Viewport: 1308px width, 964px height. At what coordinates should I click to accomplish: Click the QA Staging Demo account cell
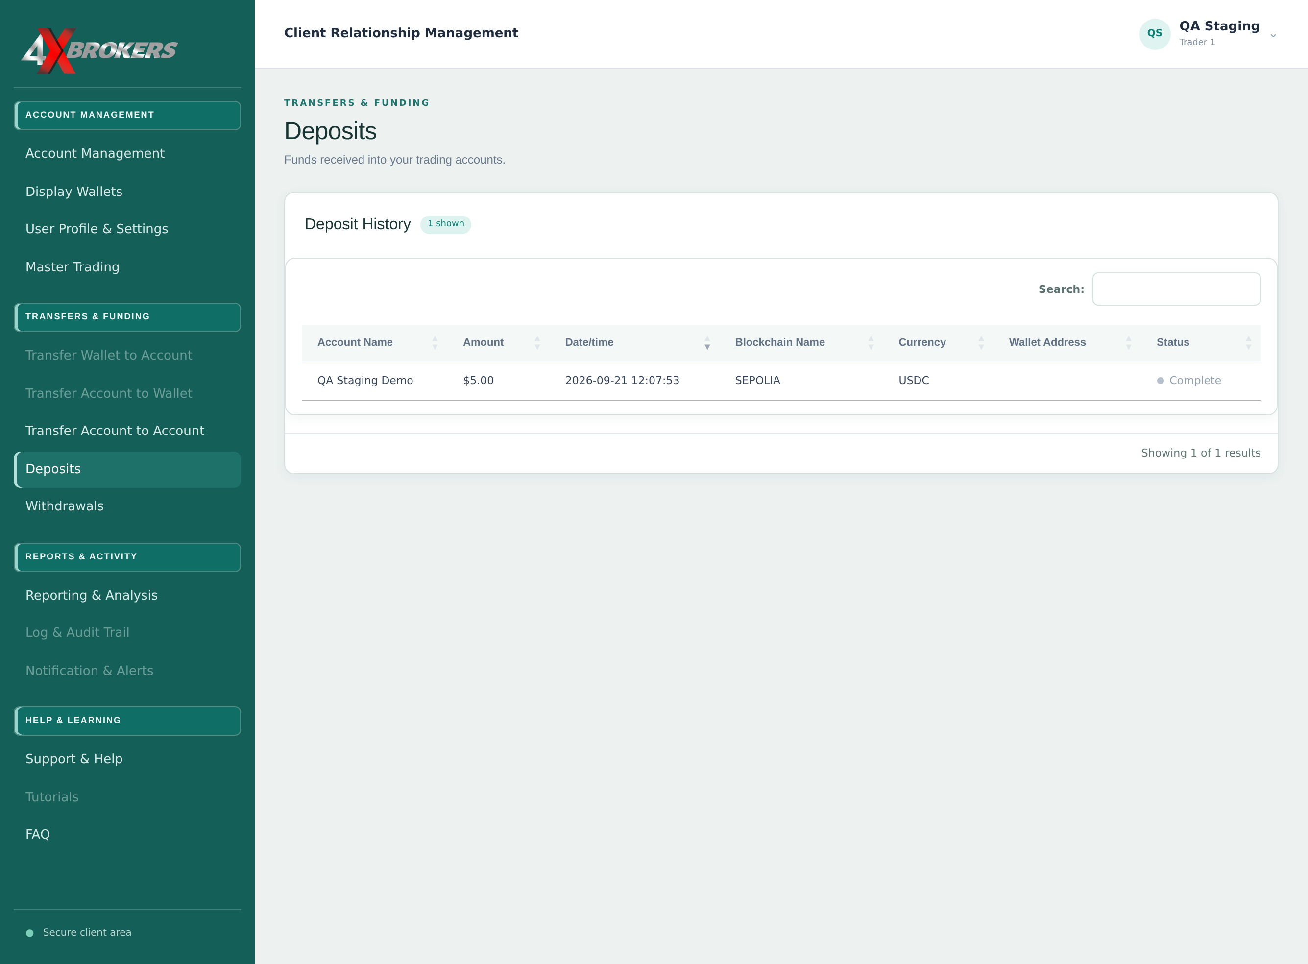tap(365, 381)
